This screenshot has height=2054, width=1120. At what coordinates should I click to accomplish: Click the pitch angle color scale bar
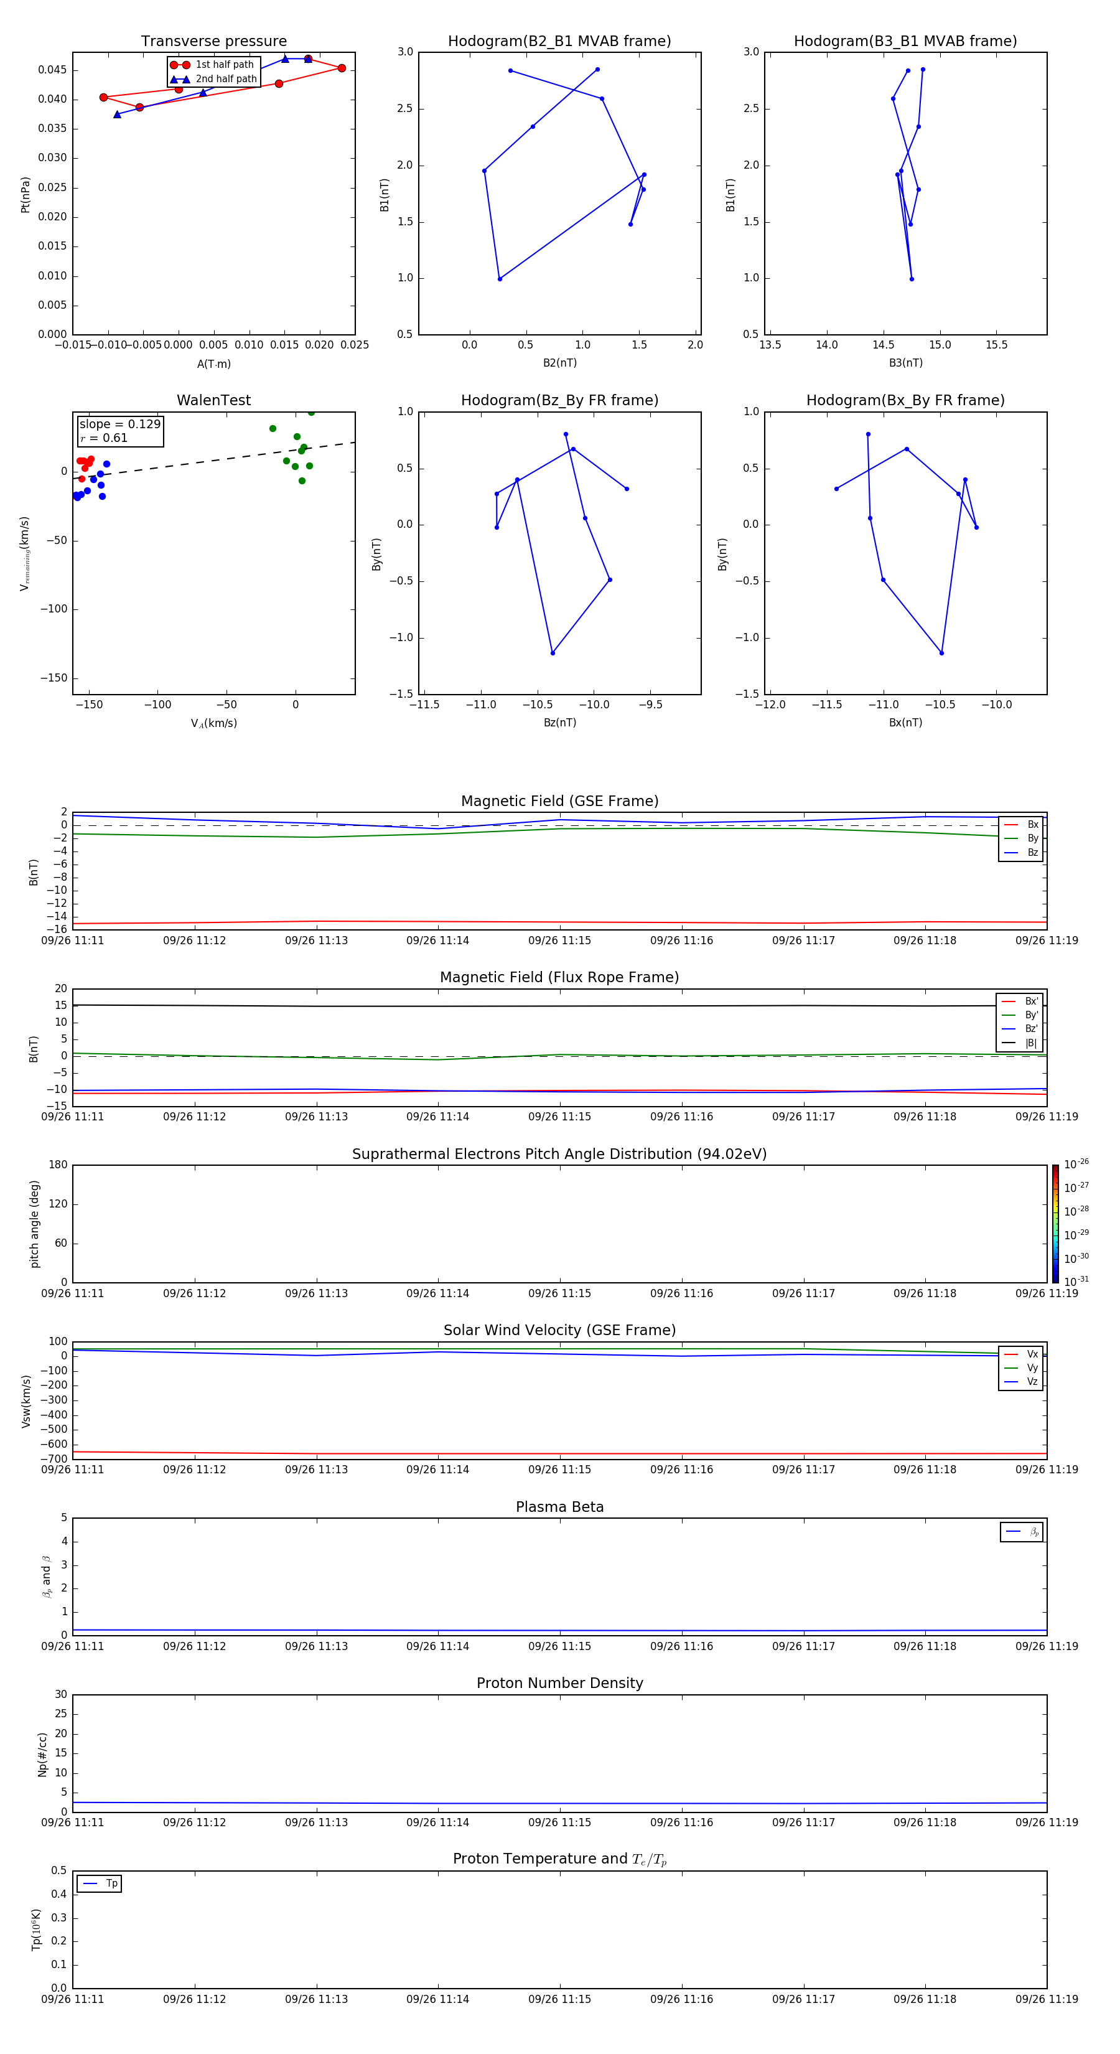[x=1055, y=1224]
